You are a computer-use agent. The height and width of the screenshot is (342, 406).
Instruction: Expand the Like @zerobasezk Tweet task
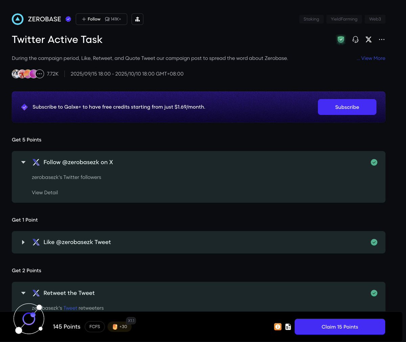(23, 242)
